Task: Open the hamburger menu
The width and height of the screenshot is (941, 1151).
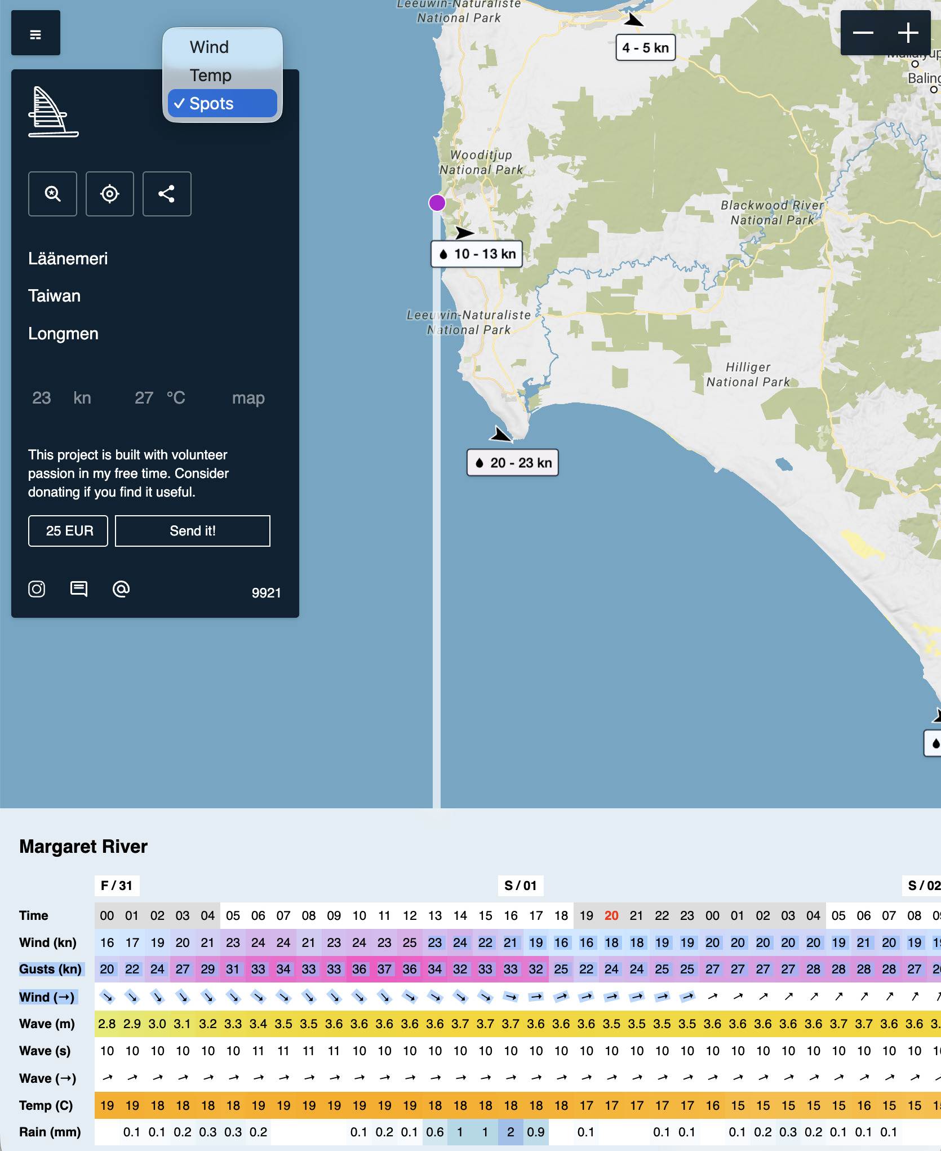Action: tap(35, 32)
